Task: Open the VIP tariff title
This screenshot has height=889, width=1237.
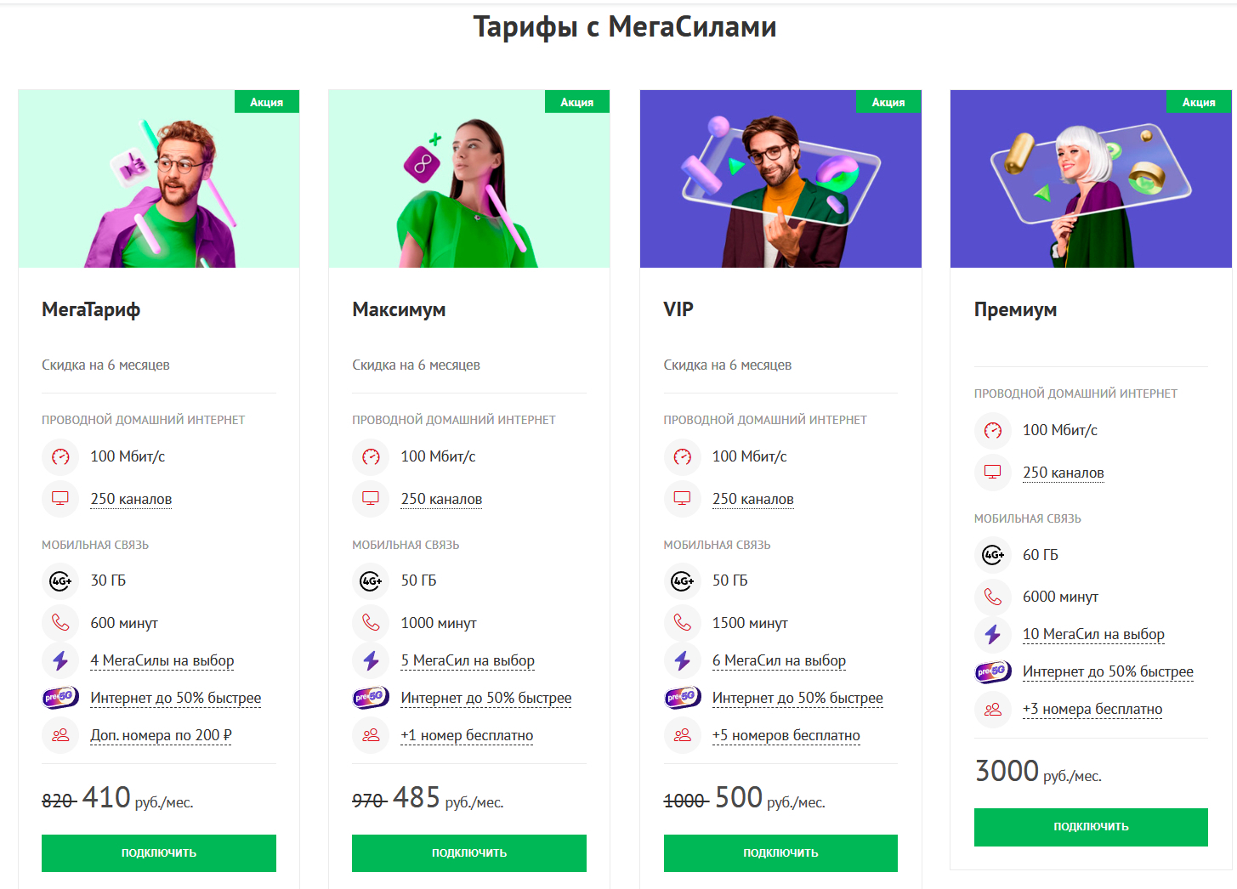Action: click(x=678, y=309)
